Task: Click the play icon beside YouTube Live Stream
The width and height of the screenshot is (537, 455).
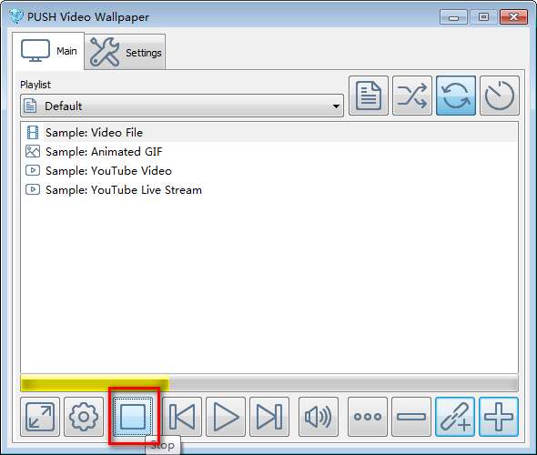Action: pyautogui.click(x=33, y=189)
